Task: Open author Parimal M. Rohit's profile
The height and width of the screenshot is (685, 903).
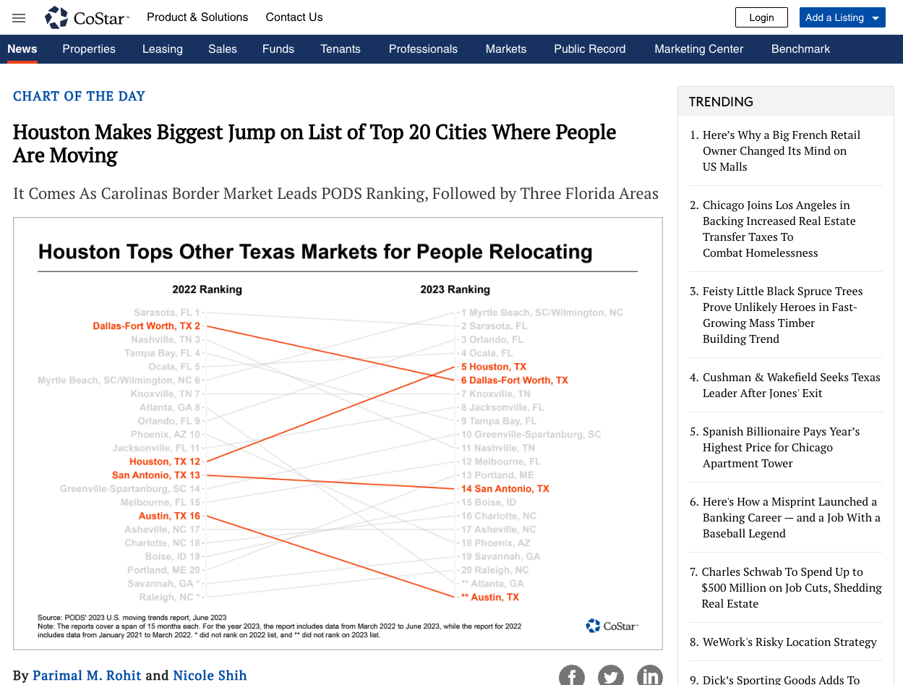Action: tap(86, 676)
